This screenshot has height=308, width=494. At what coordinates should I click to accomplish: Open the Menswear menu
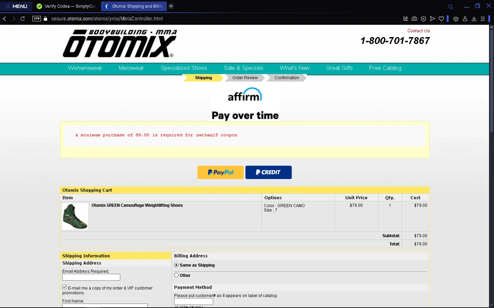pos(131,68)
